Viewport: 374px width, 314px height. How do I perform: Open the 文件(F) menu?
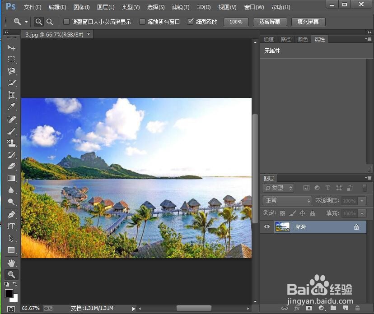tap(33, 7)
